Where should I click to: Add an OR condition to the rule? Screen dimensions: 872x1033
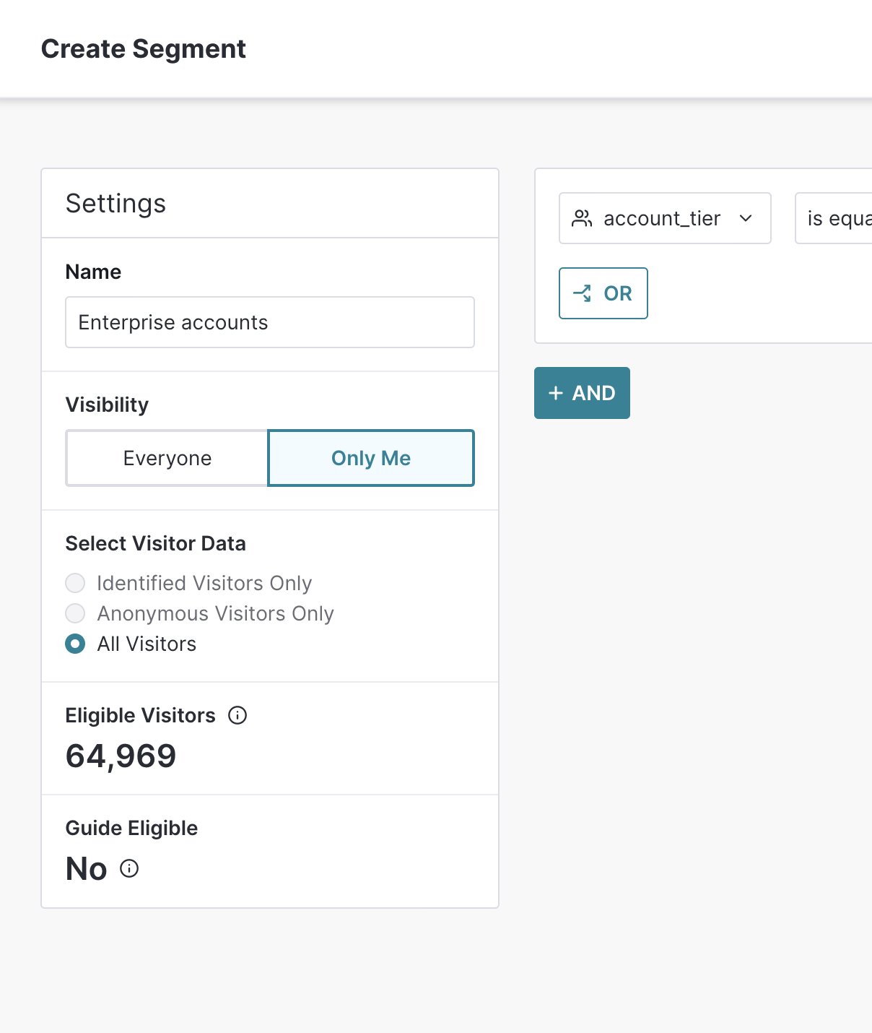pos(603,293)
